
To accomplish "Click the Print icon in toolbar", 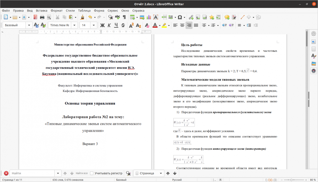I will click(x=42, y=17).
